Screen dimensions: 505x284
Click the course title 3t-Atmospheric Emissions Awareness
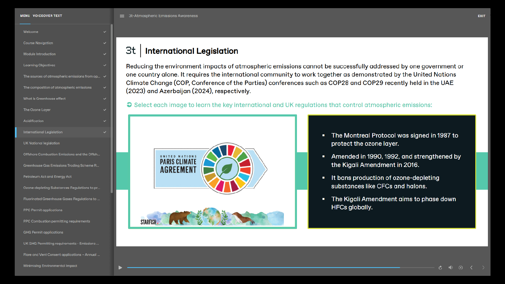[163, 16]
